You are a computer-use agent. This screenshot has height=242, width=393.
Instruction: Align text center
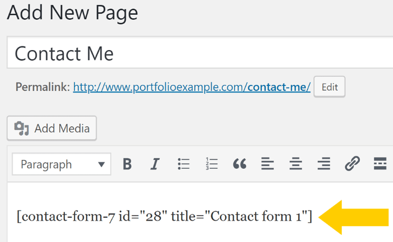(x=296, y=164)
